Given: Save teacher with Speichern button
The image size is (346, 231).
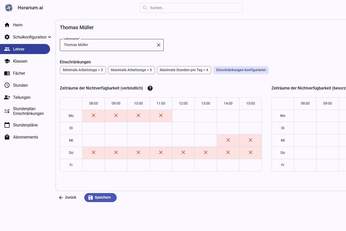Looking at the screenshot, I should [100, 198].
